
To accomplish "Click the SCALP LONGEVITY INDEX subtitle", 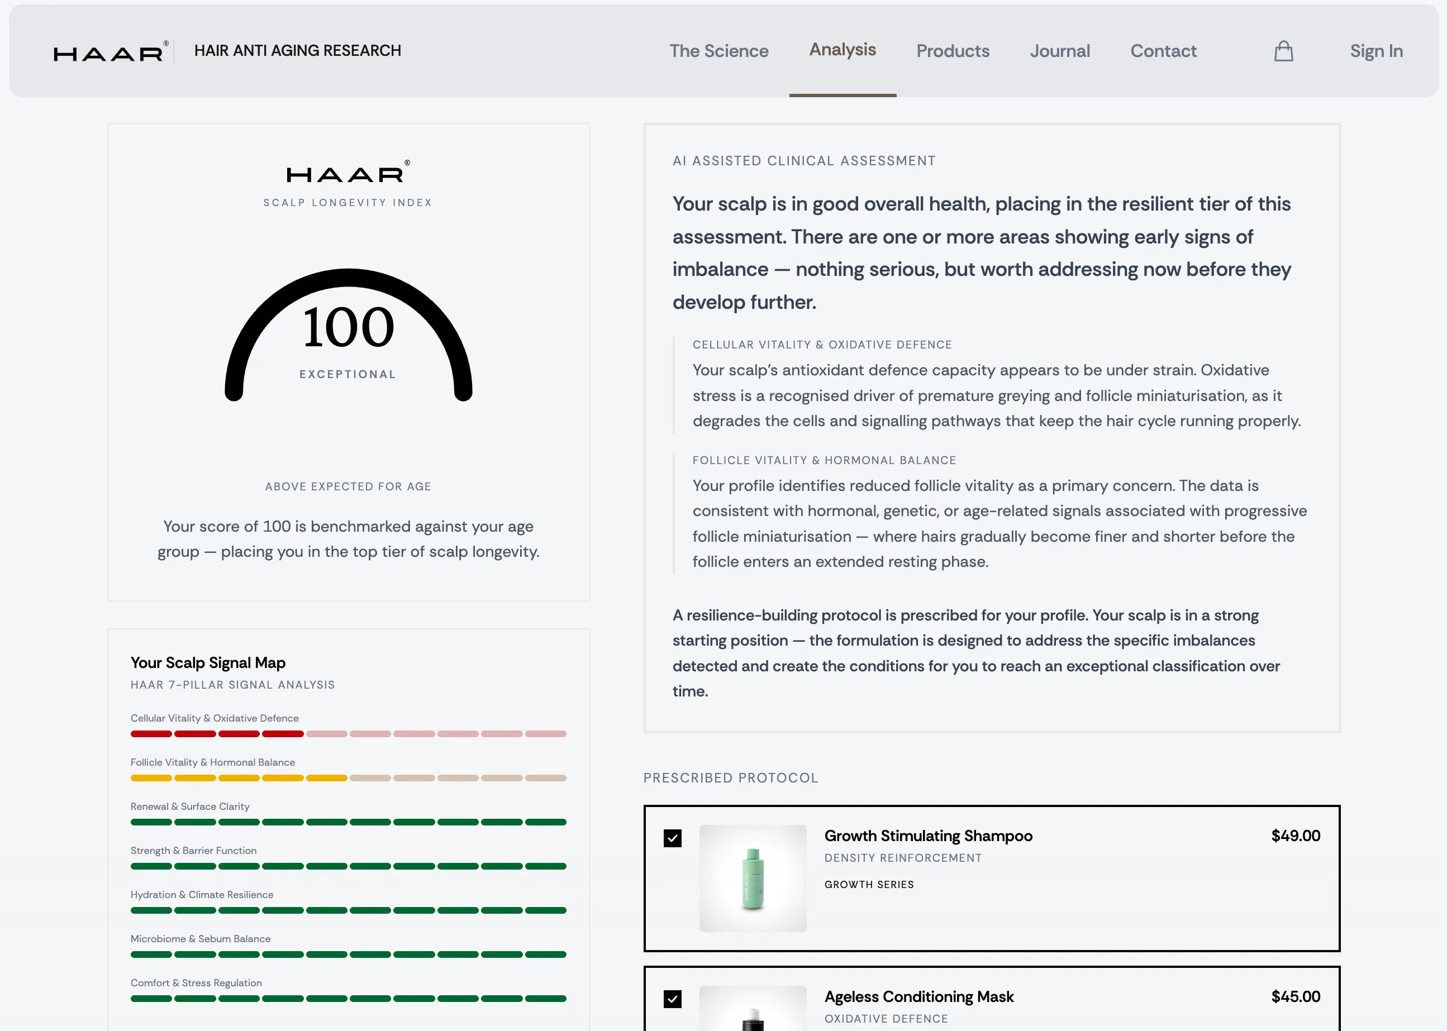I will coord(348,203).
